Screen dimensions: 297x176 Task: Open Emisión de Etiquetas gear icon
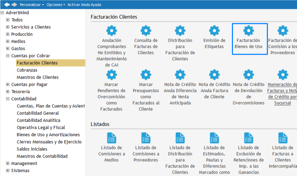[214, 31]
